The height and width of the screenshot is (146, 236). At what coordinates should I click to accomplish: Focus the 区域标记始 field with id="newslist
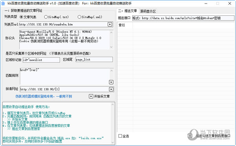tap(41, 60)
